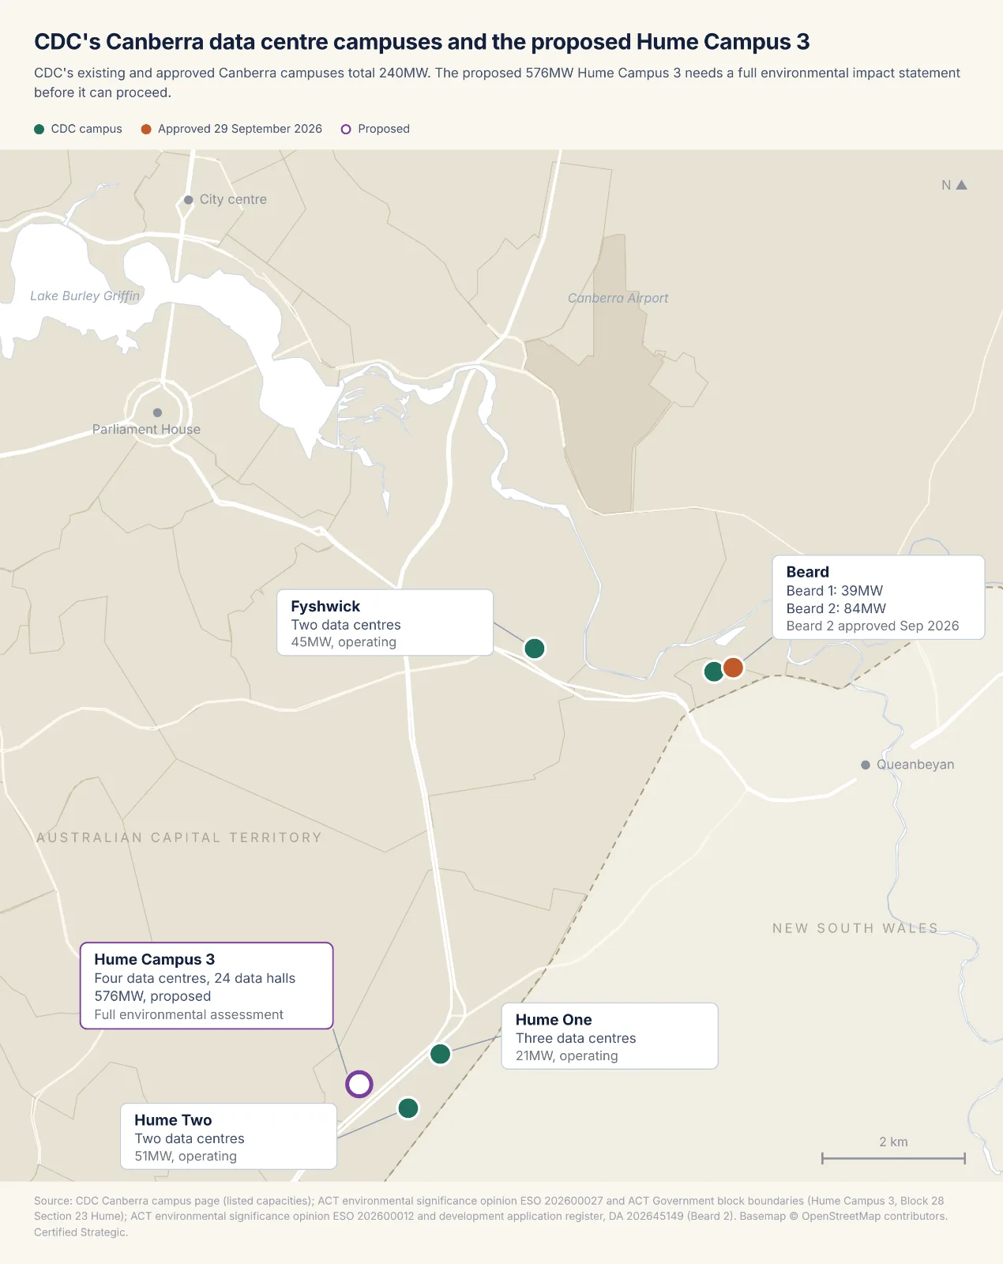Click the 'Lake Burley Griffin' label
The width and height of the screenshot is (1003, 1264).
[x=85, y=296]
